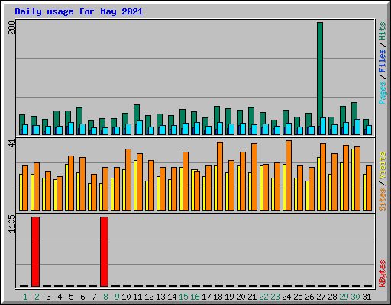Click the '1105' KBytes axis label
Screen dimensions: 391x305
click(x=11, y=223)
